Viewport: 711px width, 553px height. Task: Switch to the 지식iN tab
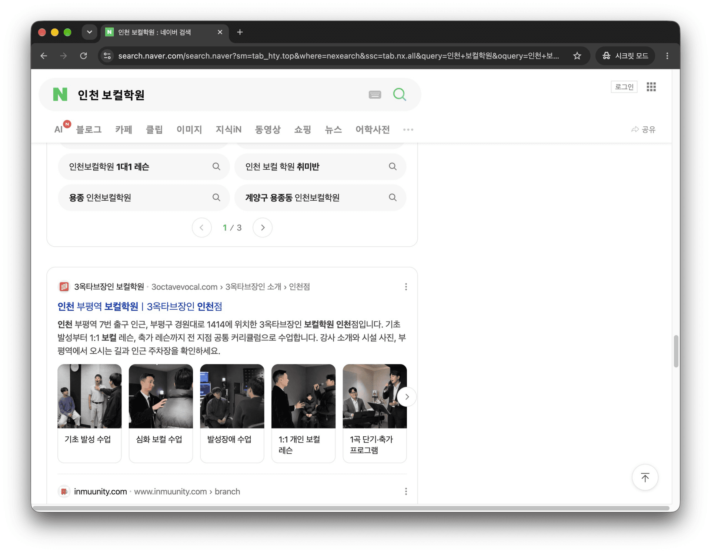click(228, 130)
